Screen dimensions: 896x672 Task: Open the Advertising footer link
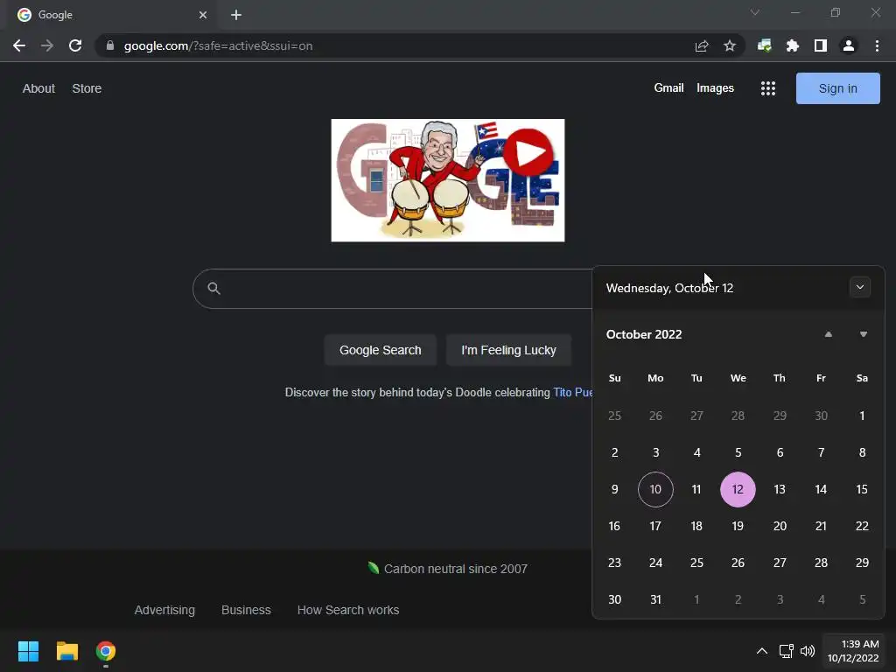point(164,610)
